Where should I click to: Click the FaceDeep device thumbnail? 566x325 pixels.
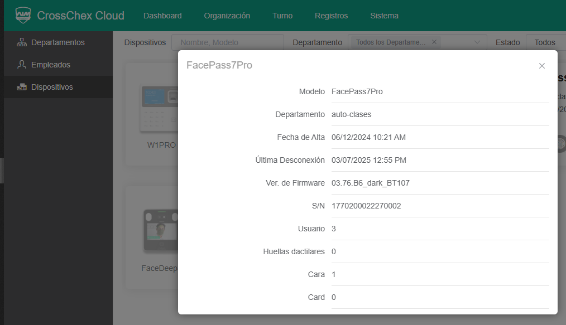(x=161, y=230)
